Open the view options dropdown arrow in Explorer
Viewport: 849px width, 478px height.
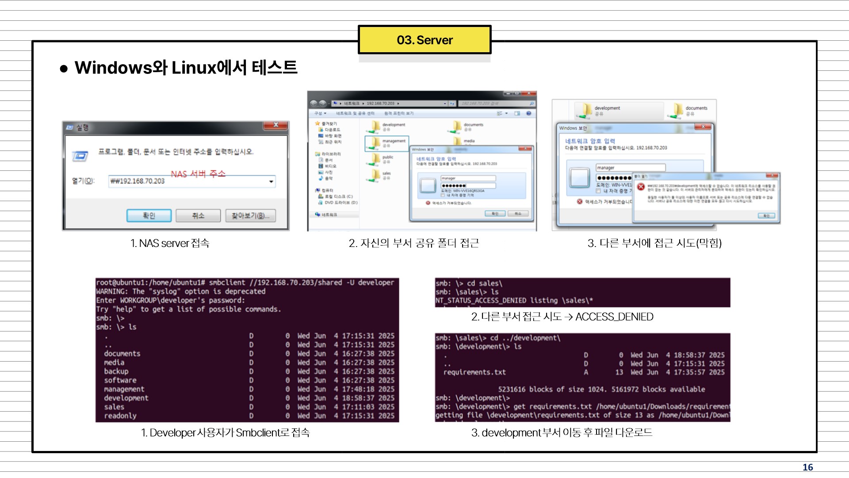(x=506, y=114)
